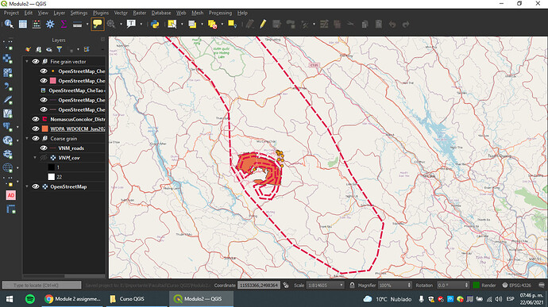The image size is (548, 307).
Task: Select the Text Annotation tool
Action: [131, 24]
